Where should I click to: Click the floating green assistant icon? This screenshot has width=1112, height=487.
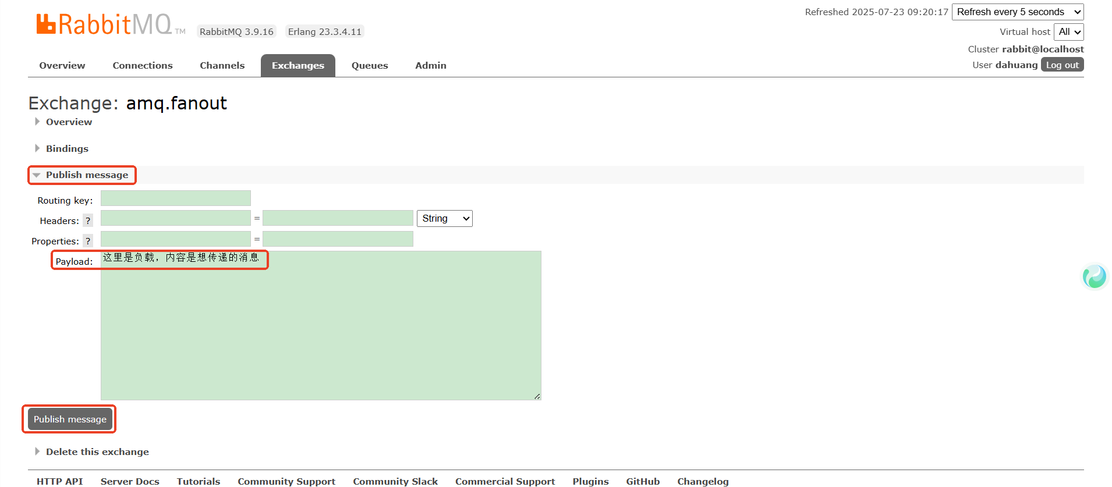[x=1094, y=276]
